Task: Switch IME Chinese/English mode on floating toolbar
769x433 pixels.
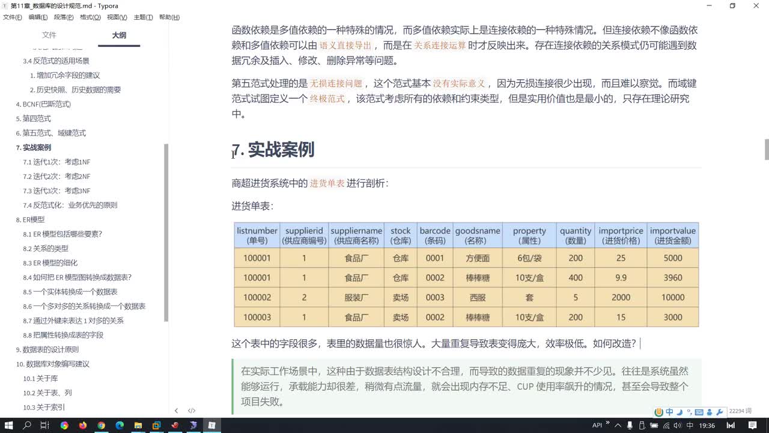Action: (669, 412)
